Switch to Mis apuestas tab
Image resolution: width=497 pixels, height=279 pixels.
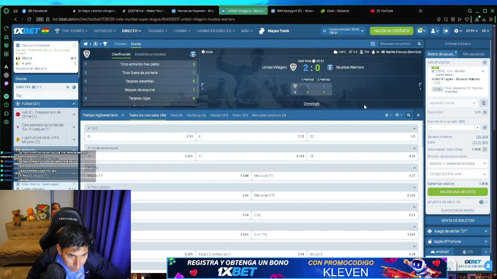(473, 54)
